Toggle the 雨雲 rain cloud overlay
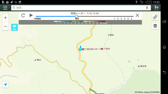Screen dimensions: 168x94 tap(14, 27)
